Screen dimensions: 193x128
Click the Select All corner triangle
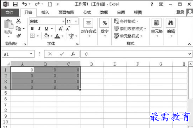coord(8,64)
